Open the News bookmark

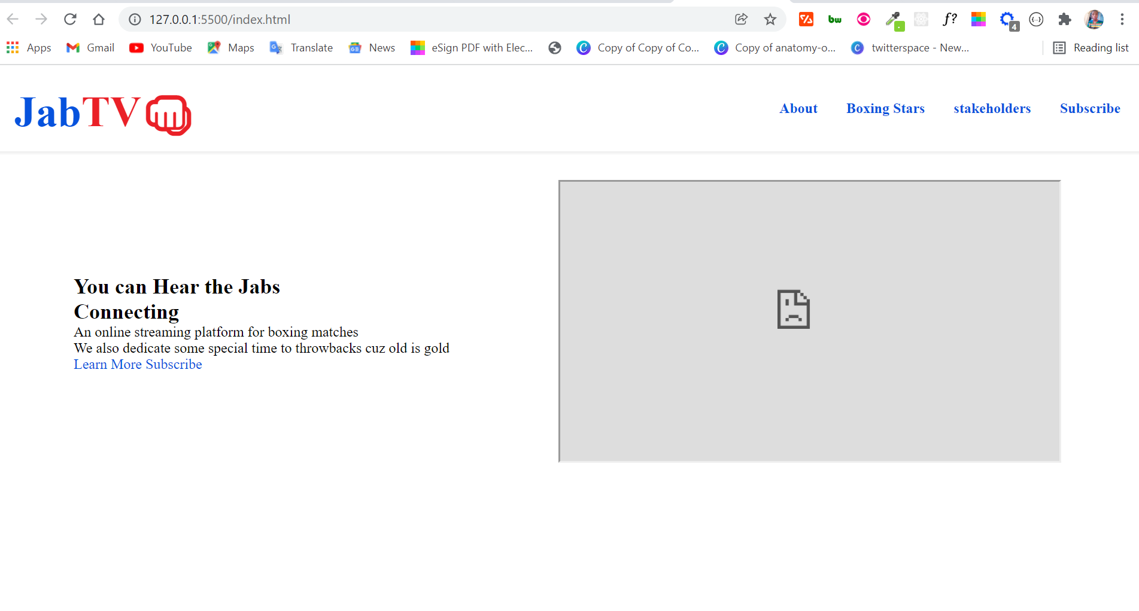pos(372,48)
